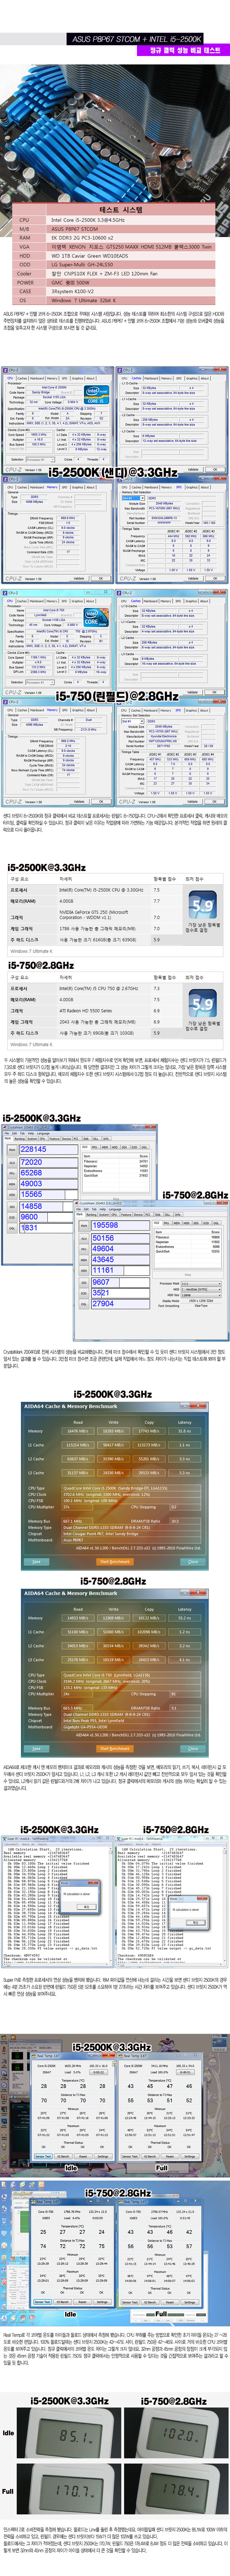Click the CrystalMark score 72020
Screen dimensions: 230x2576
(31, 1162)
